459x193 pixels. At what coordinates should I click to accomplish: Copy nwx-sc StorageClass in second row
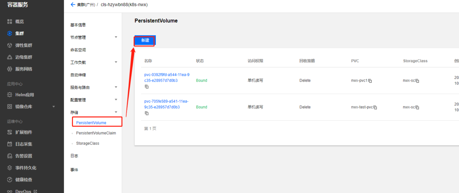417,107
